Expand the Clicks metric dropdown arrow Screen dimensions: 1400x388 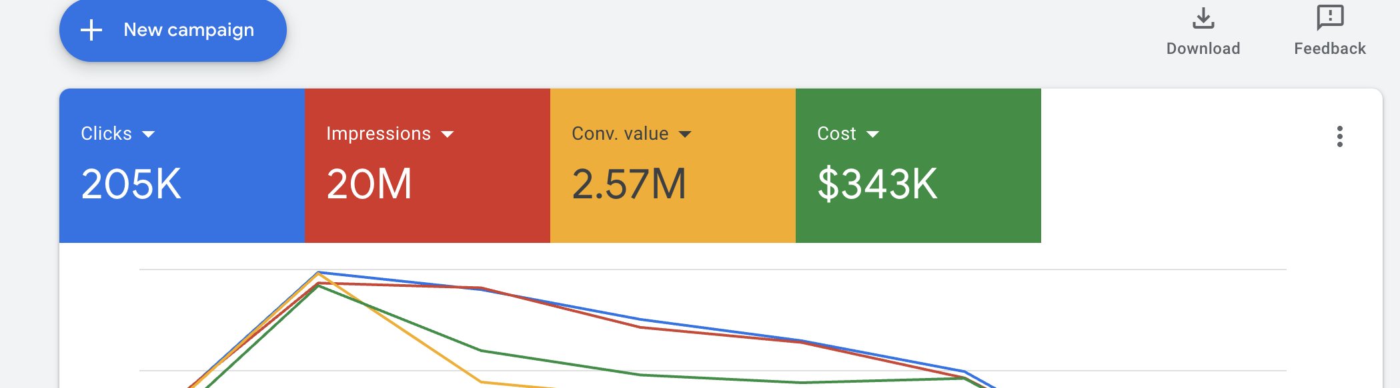tap(149, 134)
